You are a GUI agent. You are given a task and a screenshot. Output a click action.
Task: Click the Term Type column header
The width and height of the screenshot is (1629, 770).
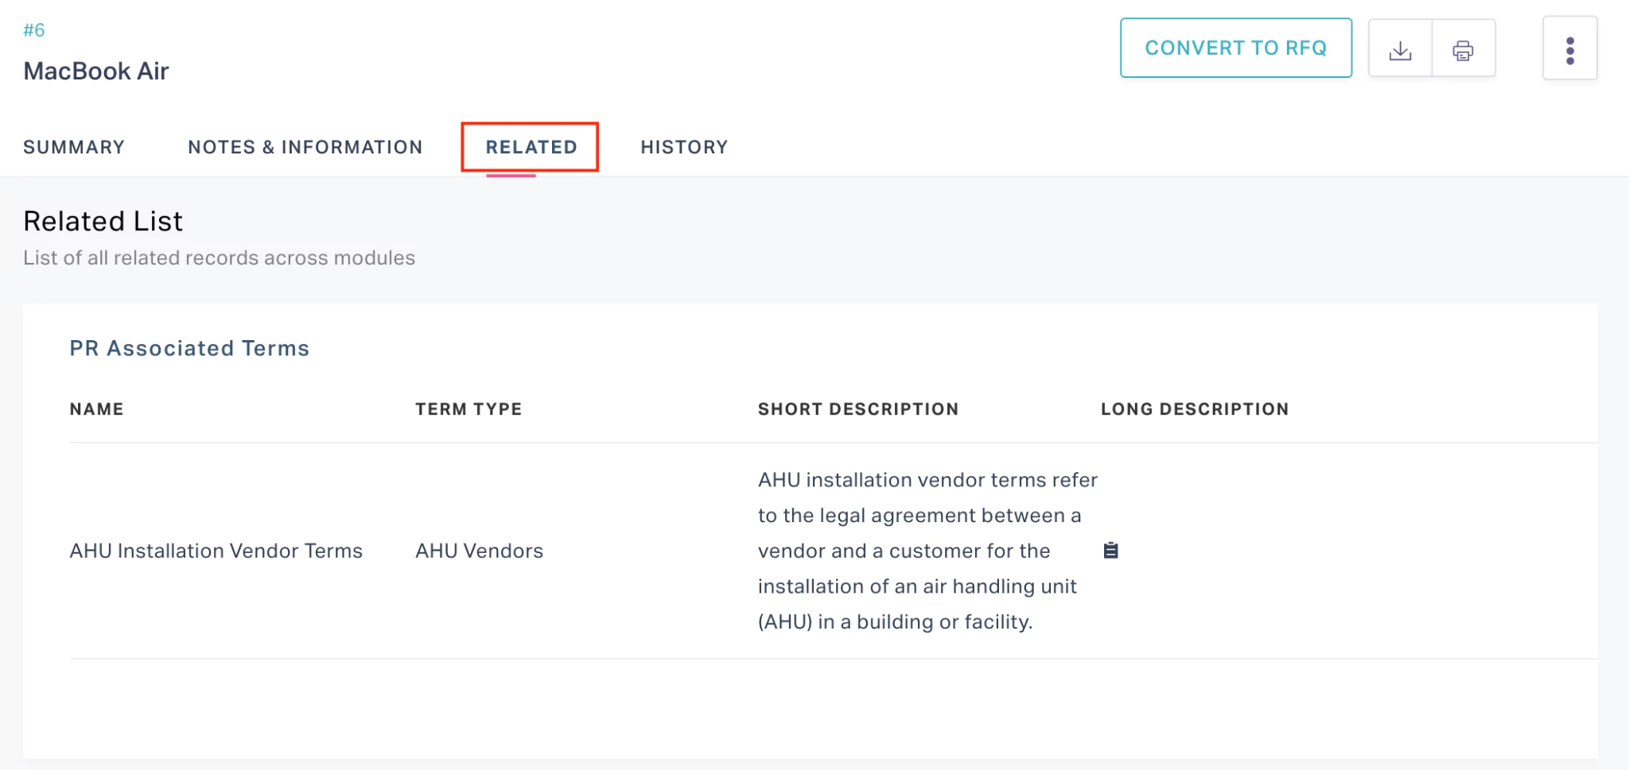tap(468, 409)
